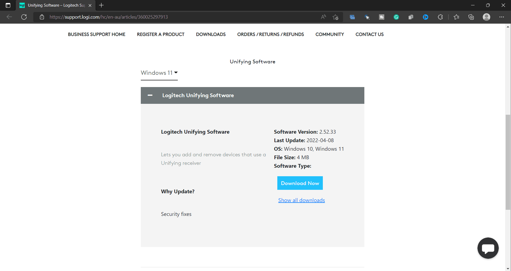Add this page to favorites
The height and width of the screenshot is (271, 511).
(x=335, y=17)
